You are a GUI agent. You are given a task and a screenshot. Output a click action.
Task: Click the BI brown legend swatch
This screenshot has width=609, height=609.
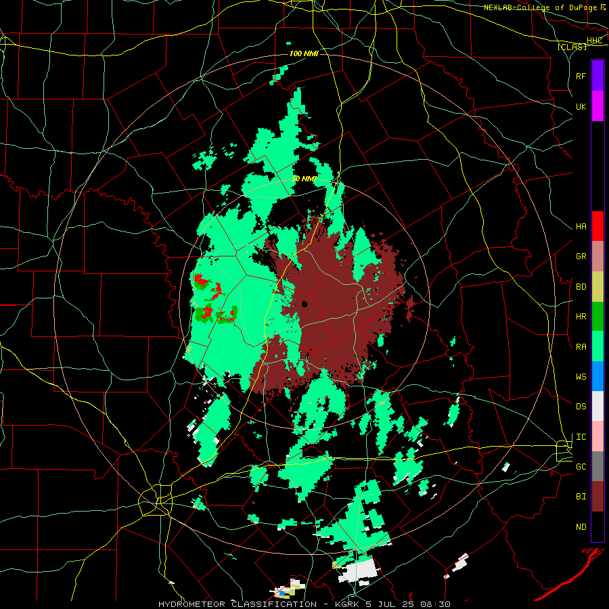(x=597, y=497)
